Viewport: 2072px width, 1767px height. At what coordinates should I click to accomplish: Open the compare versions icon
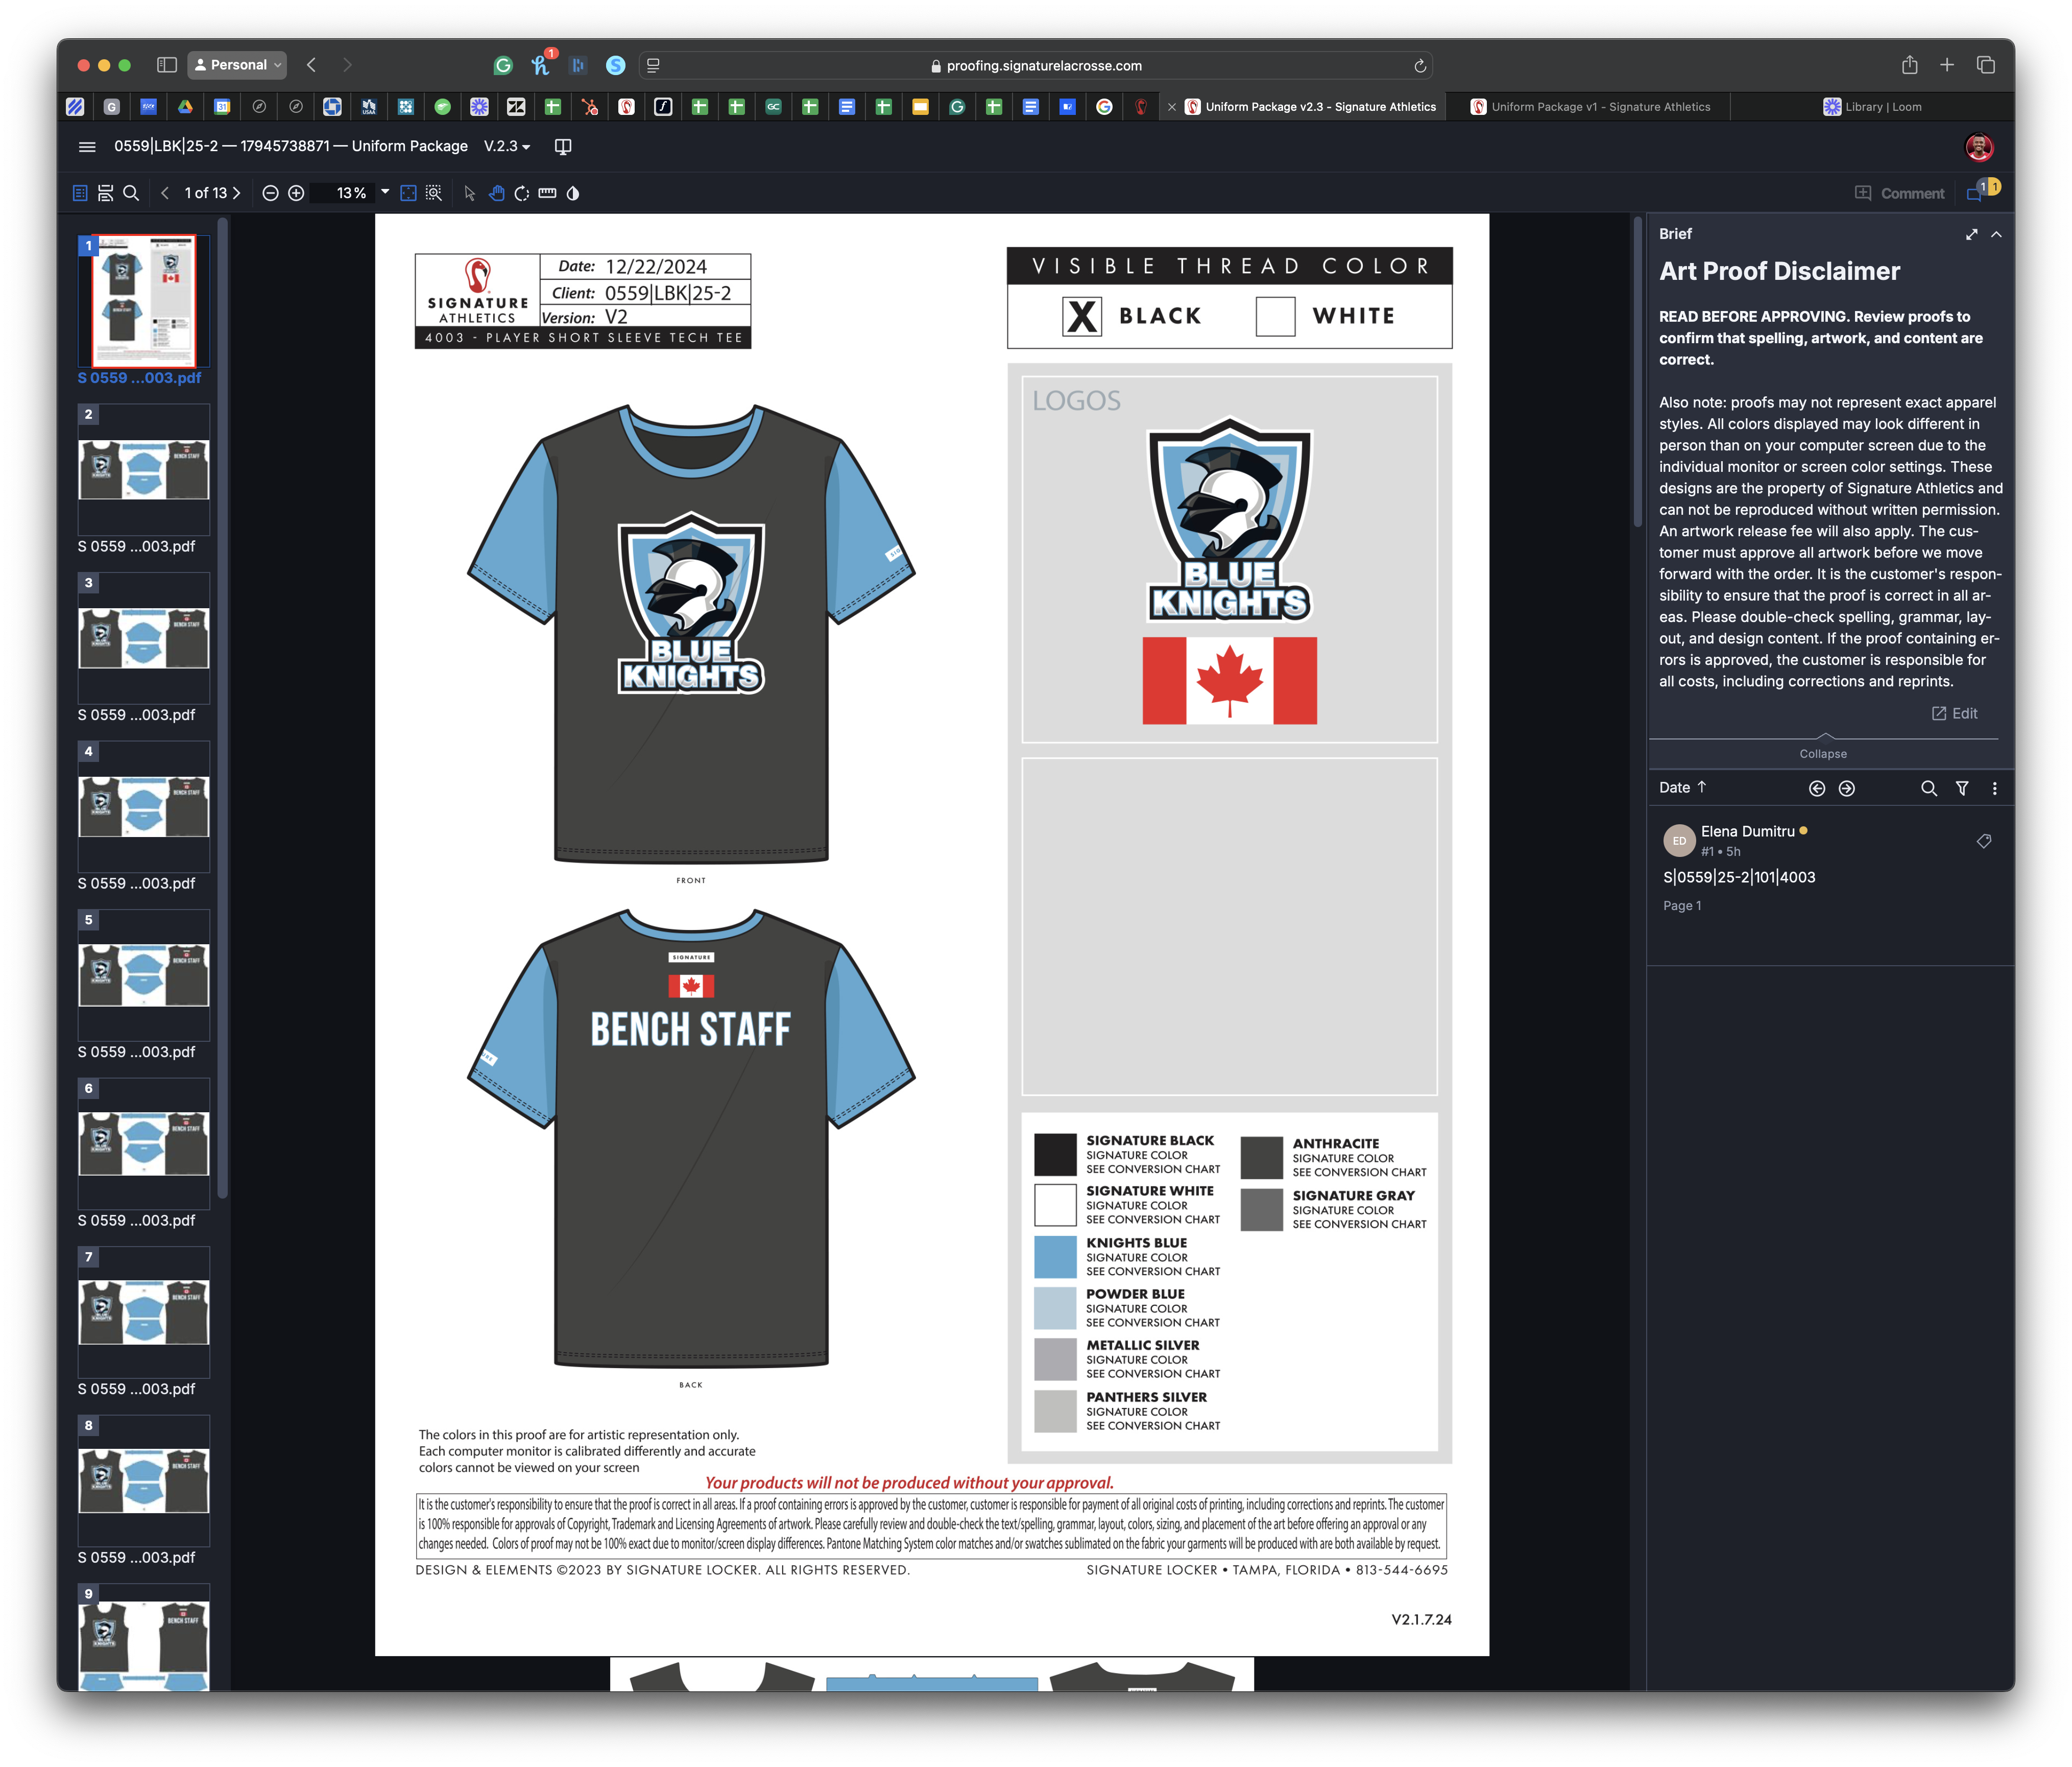[563, 146]
